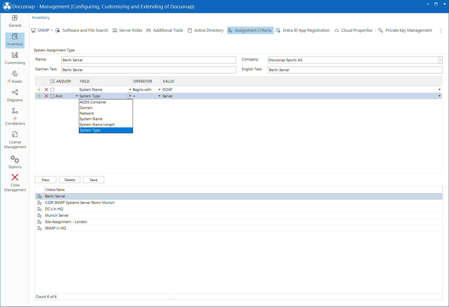Open the Inventory sidebar section

tap(15, 40)
